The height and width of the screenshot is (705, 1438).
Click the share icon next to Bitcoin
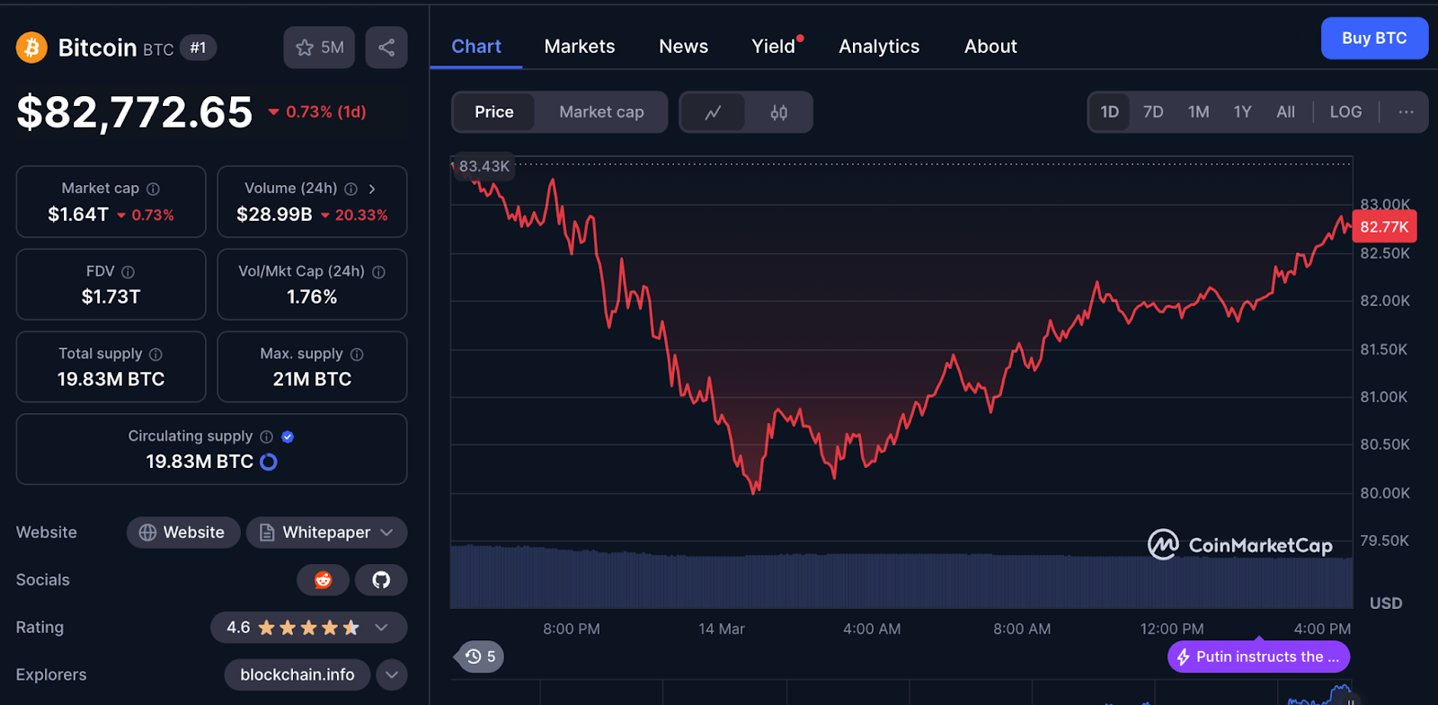click(x=386, y=48)
